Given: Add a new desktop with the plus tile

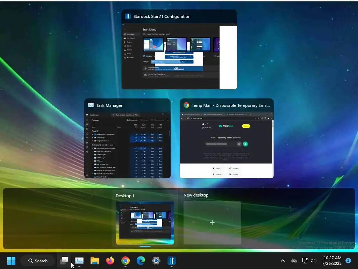Looking at the screenshot, I should [212, 222].
